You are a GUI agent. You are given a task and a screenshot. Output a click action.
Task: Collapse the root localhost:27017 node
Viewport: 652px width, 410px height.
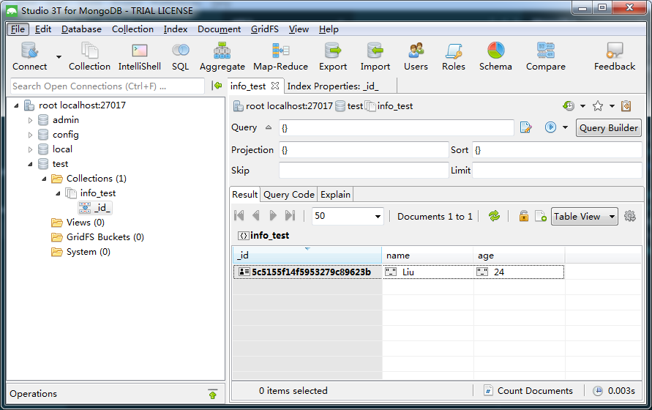click(16, 105)
